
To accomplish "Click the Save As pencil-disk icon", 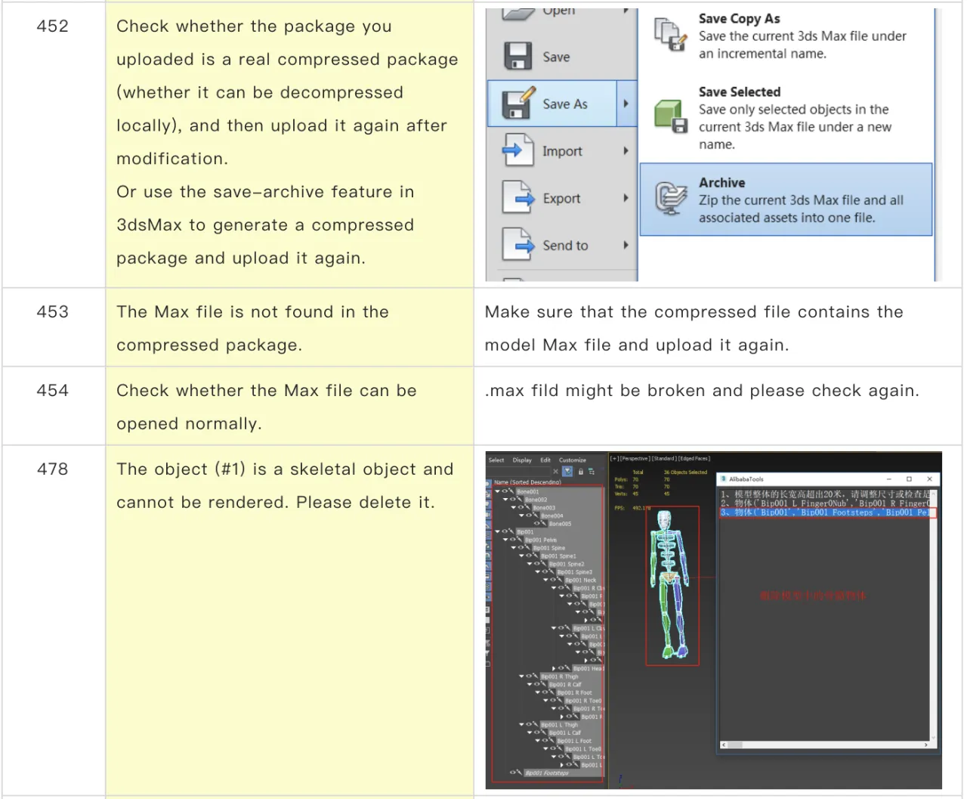I will click(517, 104).
